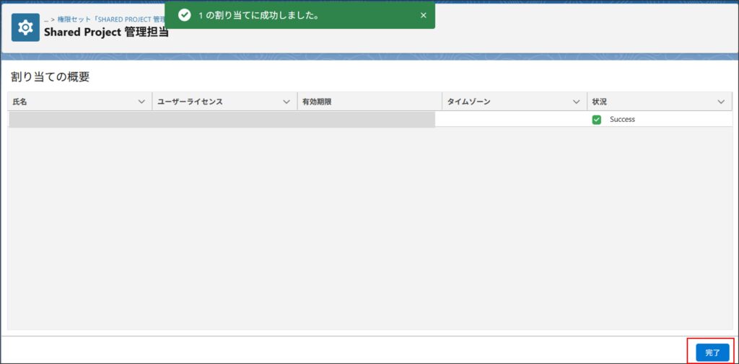Click the 有効期限 column header
The height and width of the screenshot is (364, 739).
coord(317,102)
